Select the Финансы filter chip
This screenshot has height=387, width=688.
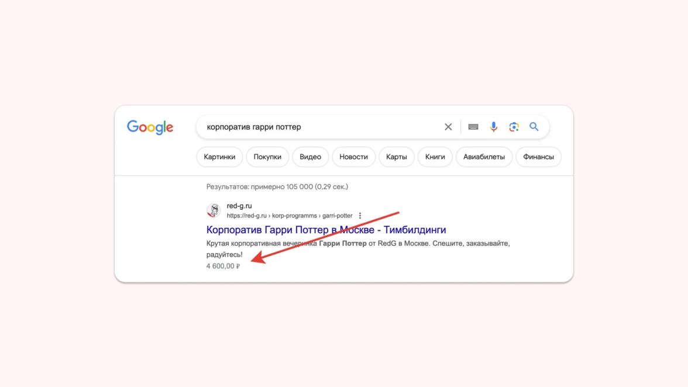538,157
